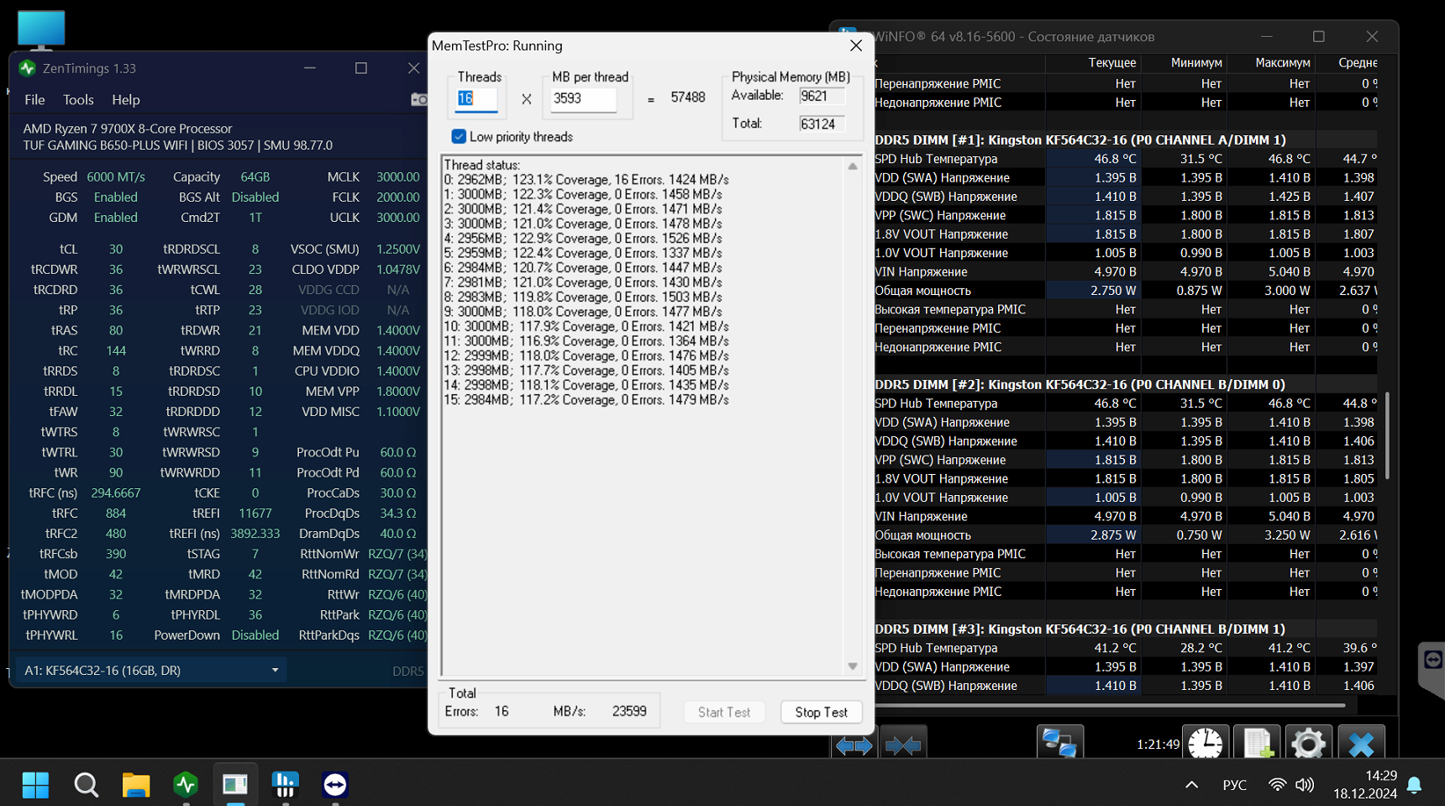Click thread 0 status line with 16 Errors
This screenshot has height=806, width=1445.
click(586, 180)
